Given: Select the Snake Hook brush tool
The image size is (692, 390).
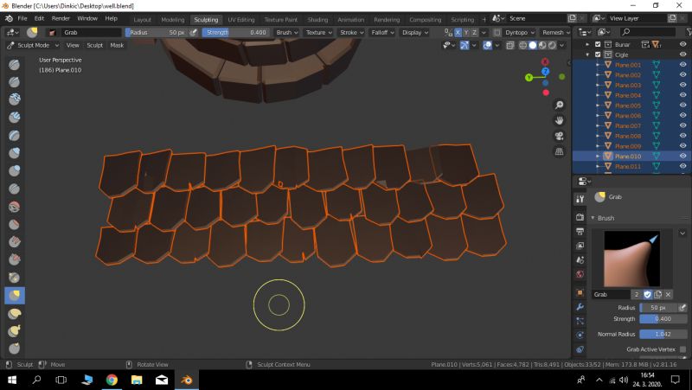Looking at the screenshot, I should click(14, 331).
